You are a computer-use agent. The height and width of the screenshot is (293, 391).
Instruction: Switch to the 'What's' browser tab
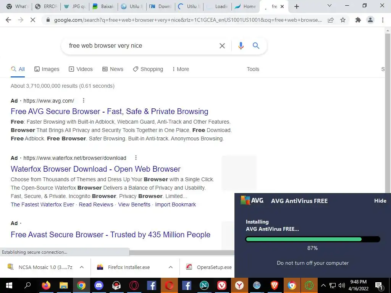pos(17,6)
